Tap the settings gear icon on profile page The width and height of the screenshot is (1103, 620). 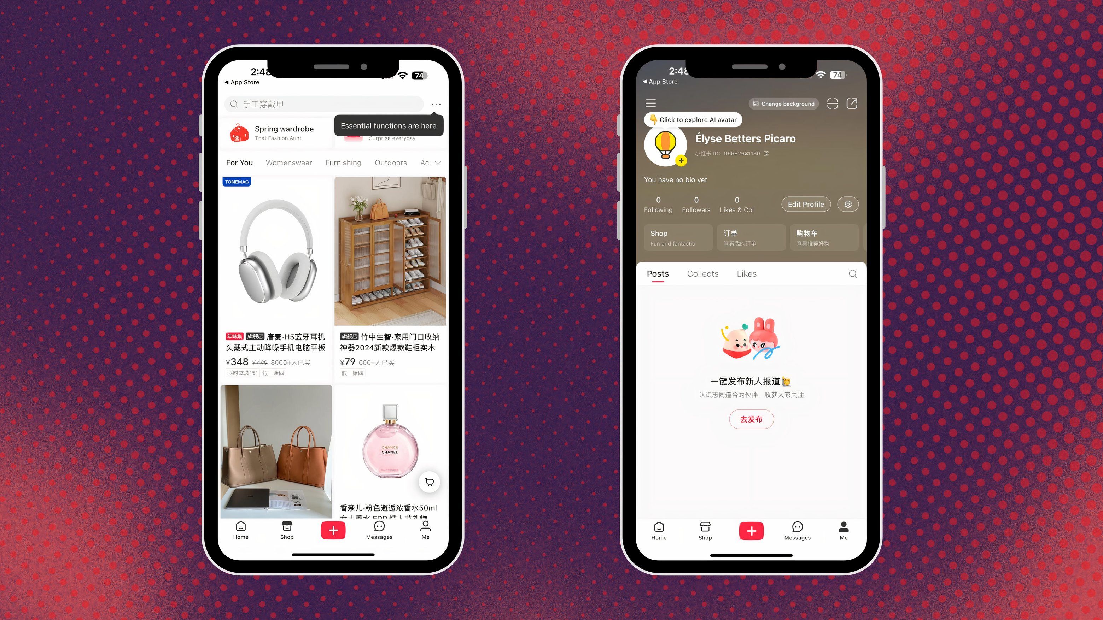pyautogui.click(x=848, y=203)
